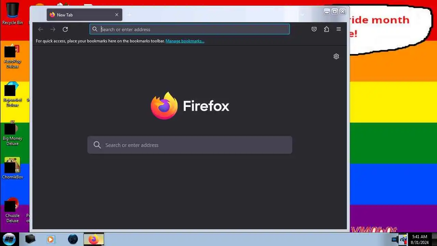This screenshot has width=437, height=246.
Task: Click the dark globe taskbar icon
Action: click(x=73, y=239)
